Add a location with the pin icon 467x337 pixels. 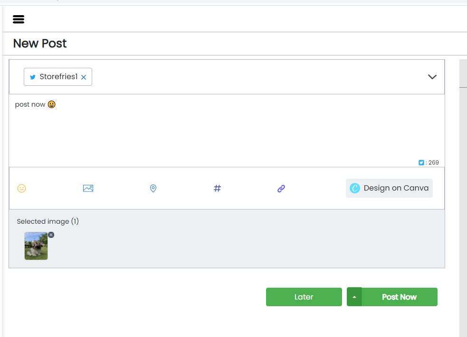[153, 188]
